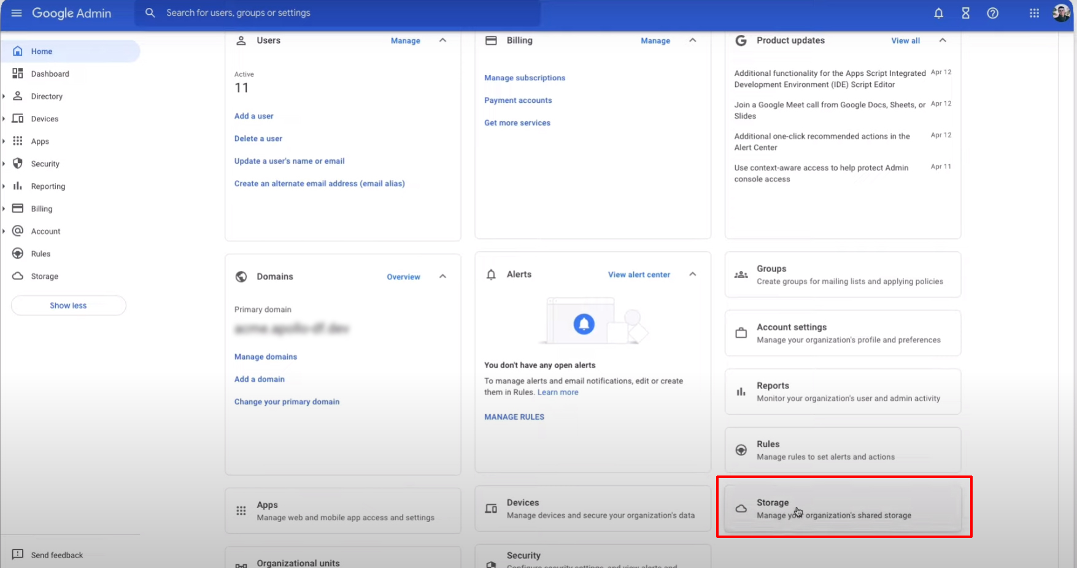This screenshot has width=1077, height=568.
Task: Click the user profile avatar
Action: [1061, 13]
